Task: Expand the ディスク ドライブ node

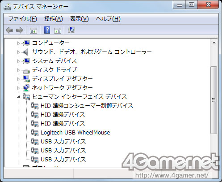Action: coord(18,70)
